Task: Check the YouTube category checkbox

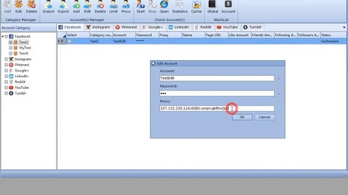Action: [x=6, y=88]
